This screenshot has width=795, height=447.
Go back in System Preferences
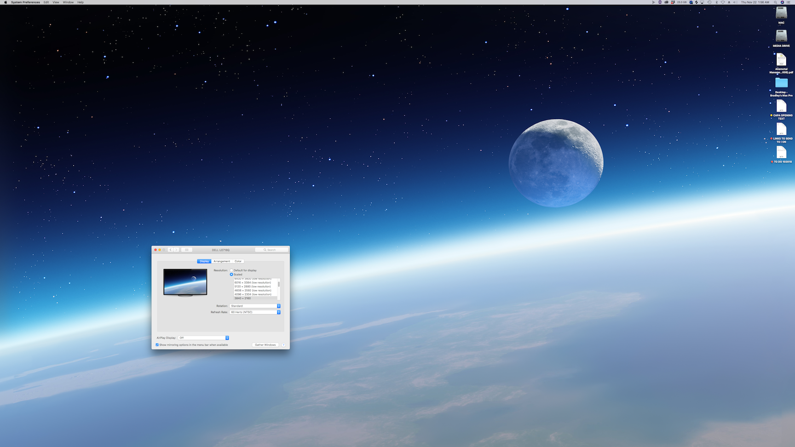[x=170, y=250]
